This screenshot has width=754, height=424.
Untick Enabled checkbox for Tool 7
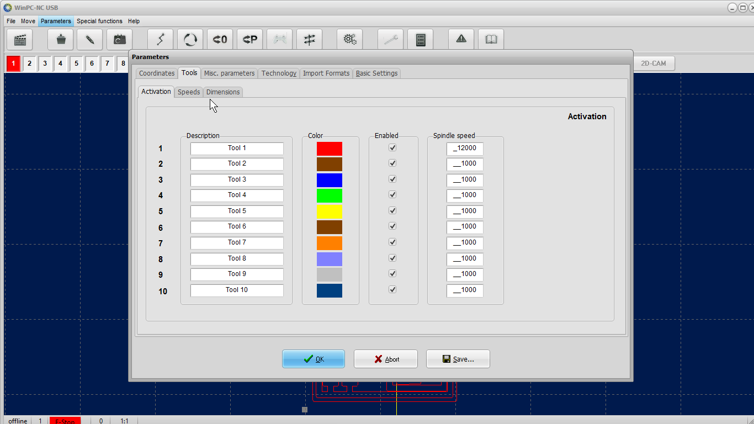(392, 242)
